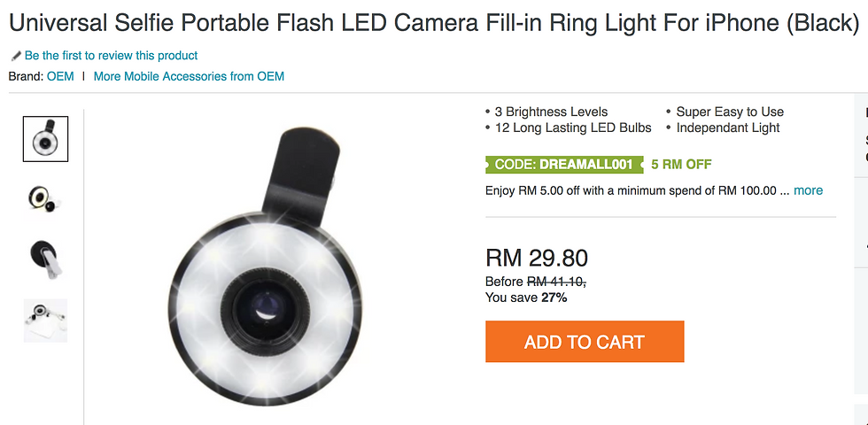Click the '3 Brightness Levels' feature

(x=551, y=112)
